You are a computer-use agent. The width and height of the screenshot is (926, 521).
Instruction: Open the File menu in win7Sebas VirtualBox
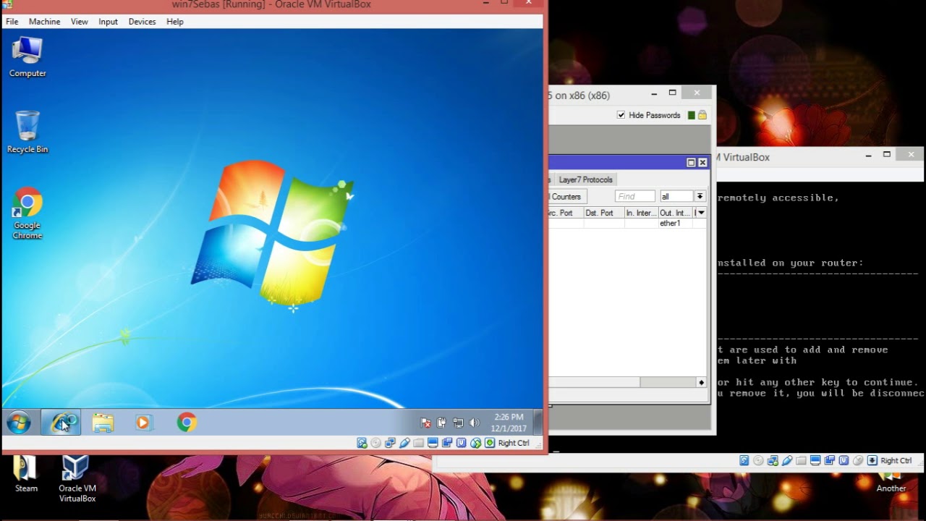click(12, 22)
